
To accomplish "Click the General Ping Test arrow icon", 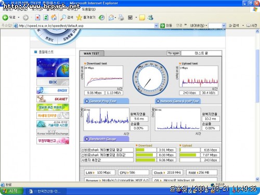I will tap(86, 101).
